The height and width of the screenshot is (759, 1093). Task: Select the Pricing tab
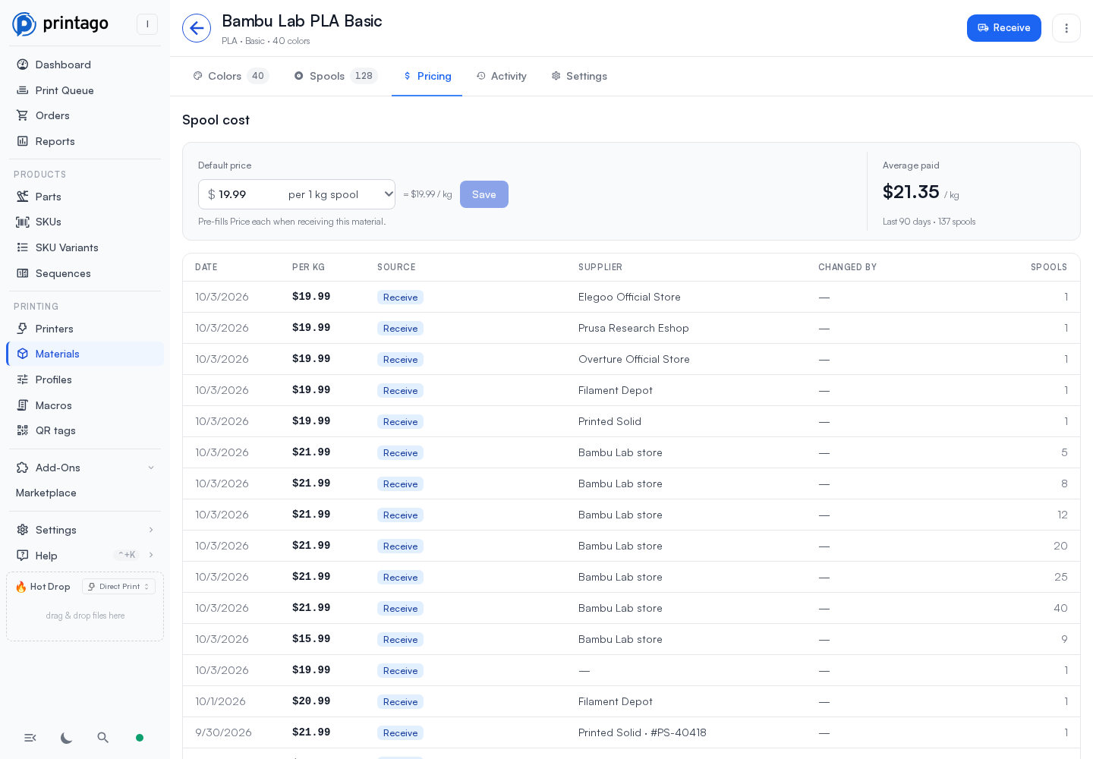click(427, 76)
